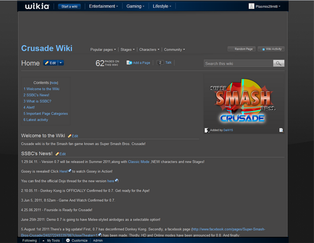This screenshot has width=314, height=243.
Task: Click the search magnifier button
Action: (x=278, y=63)
